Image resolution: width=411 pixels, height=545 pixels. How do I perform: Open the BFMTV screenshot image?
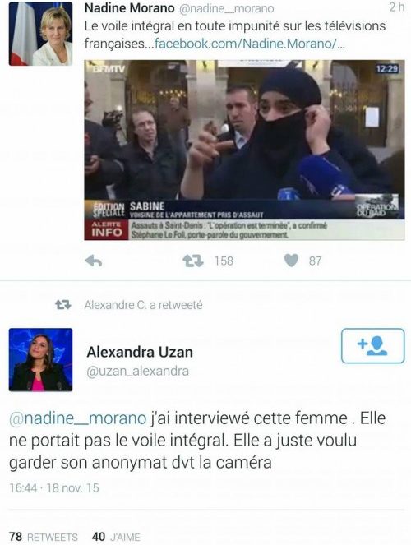coord(244,150)
